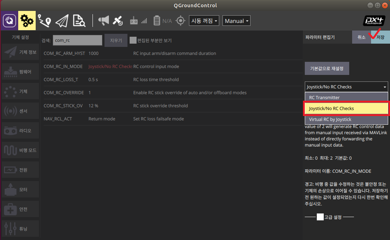Screen dimensions: 390x240
Task: Open the 라디오 radio page
Action: click(x=20, y=131)
